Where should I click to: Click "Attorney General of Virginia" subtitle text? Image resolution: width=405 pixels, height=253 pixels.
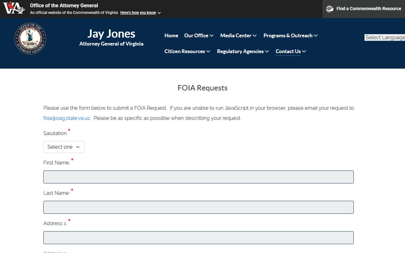(111, 44)
